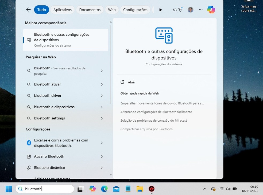Expand the 'bluetooth driver' suggestion chevron
This screenshot has height=195, width=263.
[x=102, y=96]
